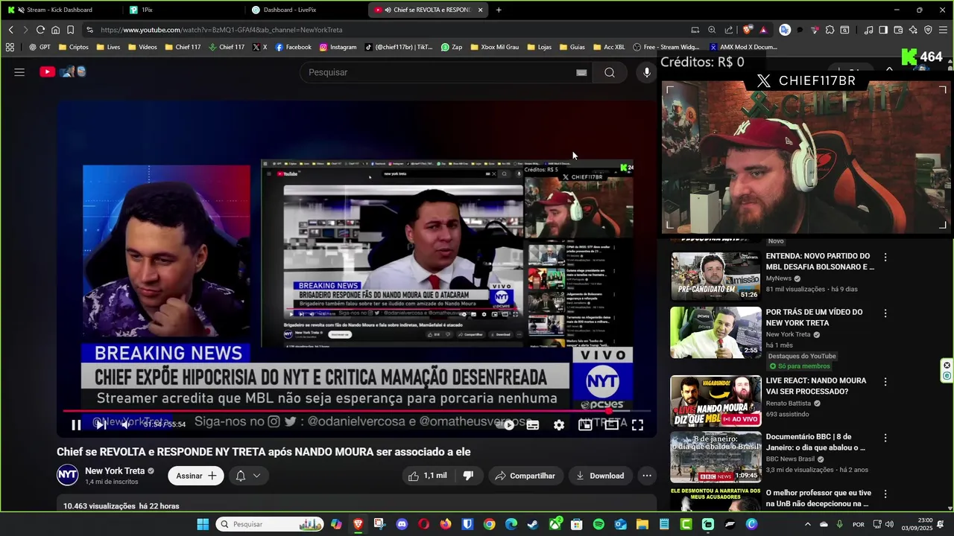Start voice search with microphone icon
Image resolution: width=954 pixels, height=536 pixels.
pos(647,72)
